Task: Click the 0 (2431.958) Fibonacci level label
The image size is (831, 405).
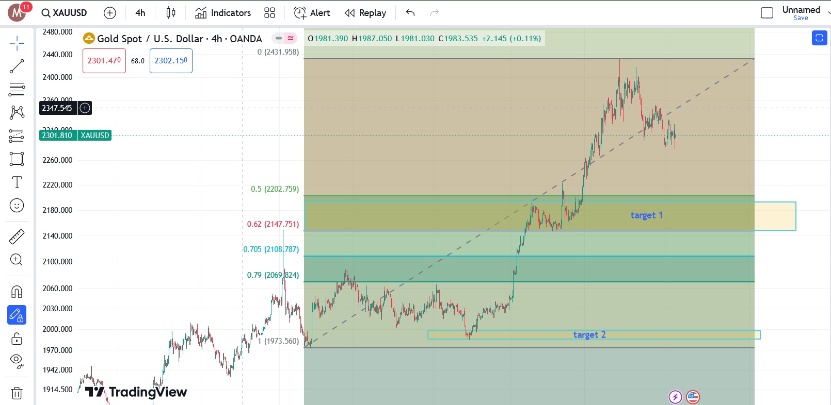Action: coord(278,52)
